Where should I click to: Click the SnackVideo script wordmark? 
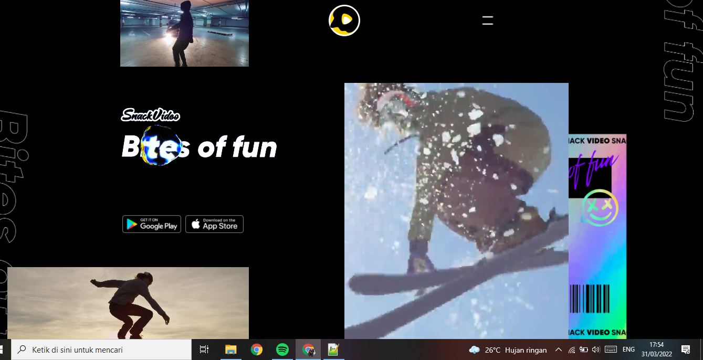click(x=151, y=115)
